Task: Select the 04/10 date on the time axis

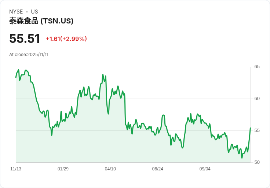Action: [x=110, y=169]
